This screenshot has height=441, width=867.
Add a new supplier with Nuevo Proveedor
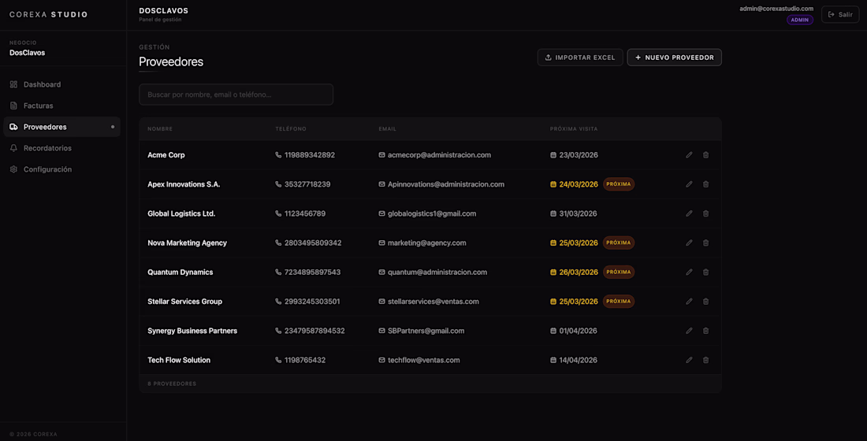[x=674, y=57]
